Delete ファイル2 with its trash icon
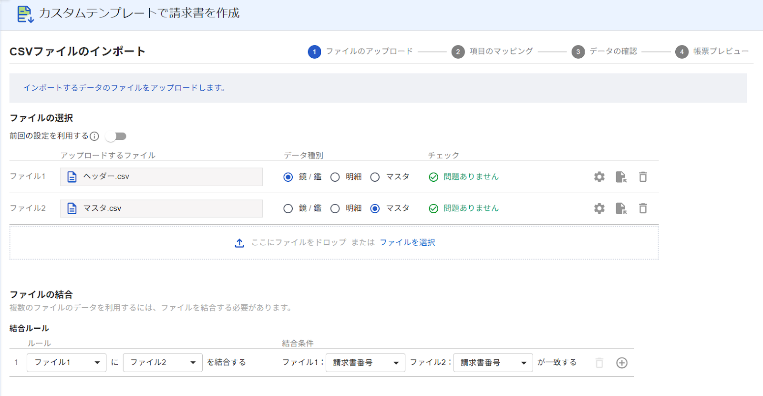763x396 pixels. click(x=643, y=208)
